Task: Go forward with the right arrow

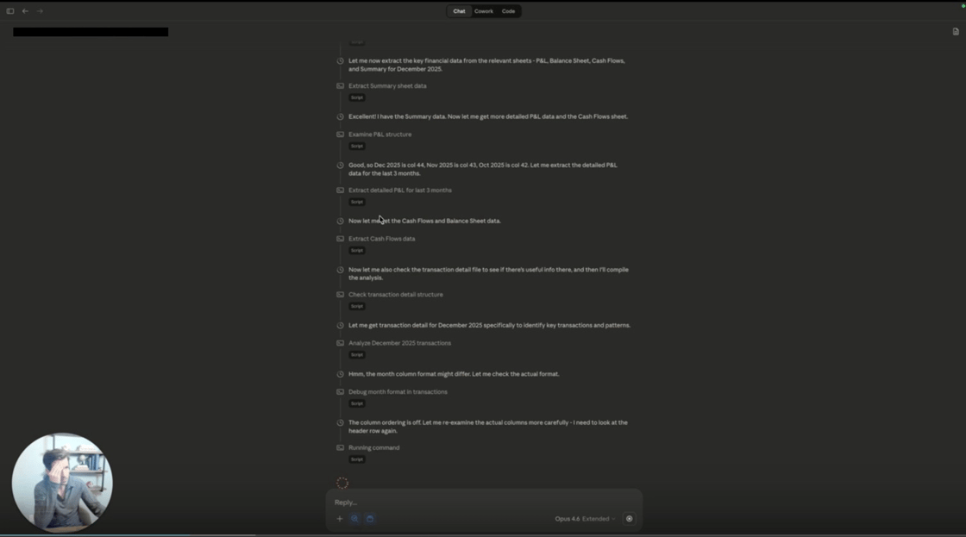Action: pos(40,11)
